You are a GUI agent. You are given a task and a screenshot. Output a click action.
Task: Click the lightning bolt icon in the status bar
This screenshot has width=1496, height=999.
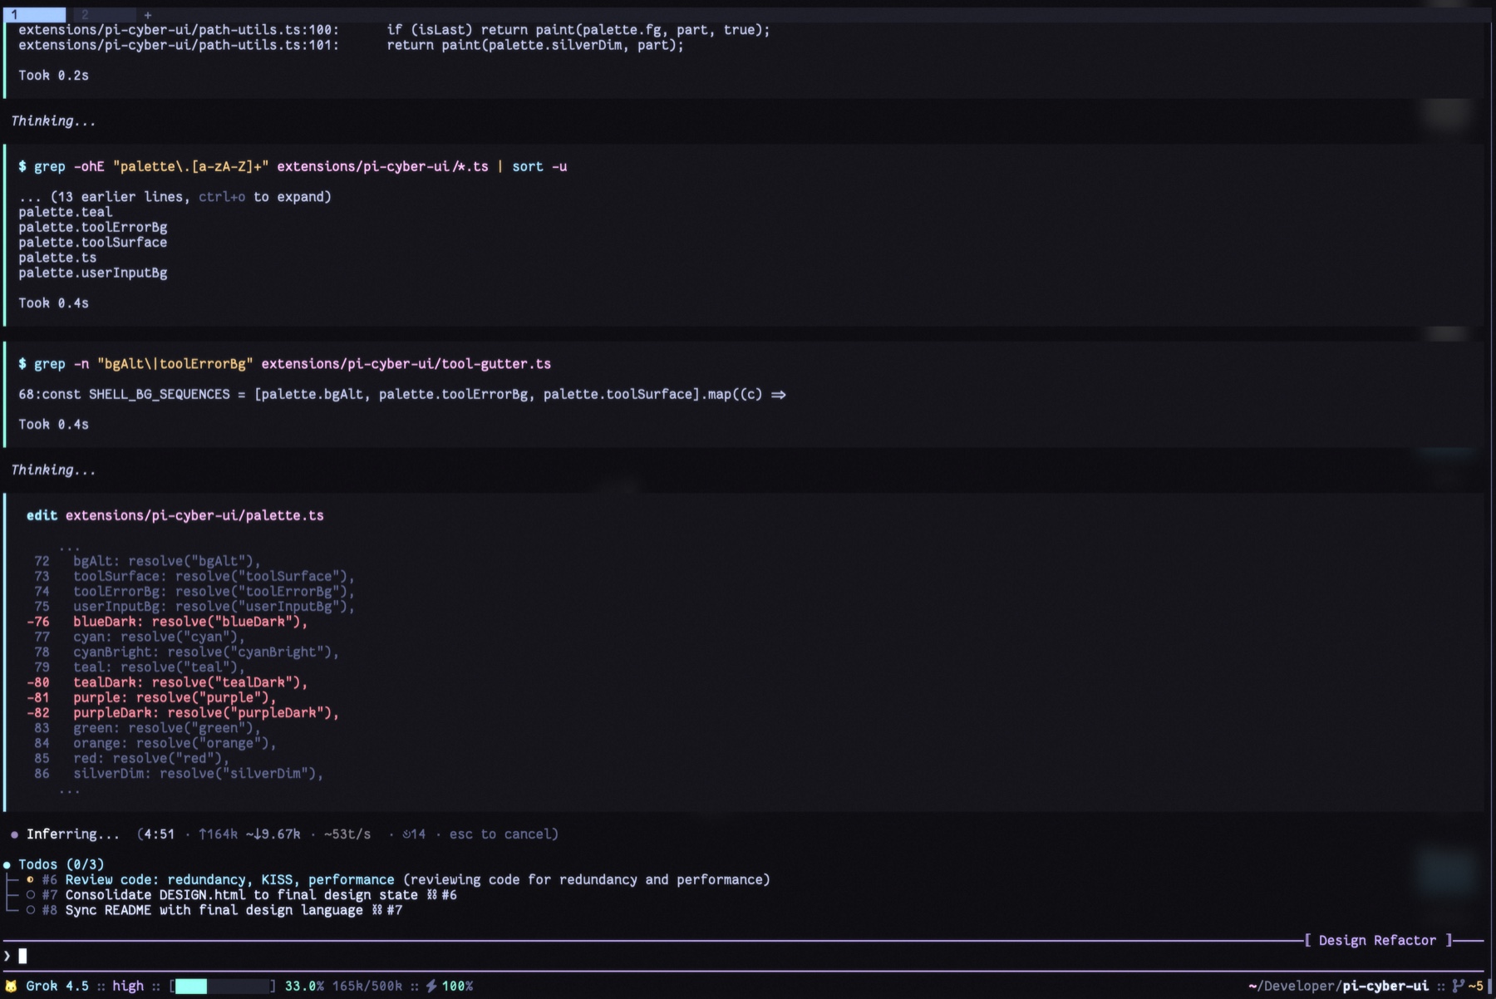[x=431, y=986]
